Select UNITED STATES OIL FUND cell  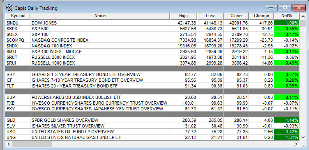click(x=100, y=132)
